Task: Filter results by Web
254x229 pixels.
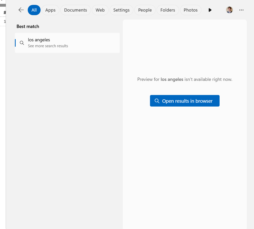Action: 100,10
